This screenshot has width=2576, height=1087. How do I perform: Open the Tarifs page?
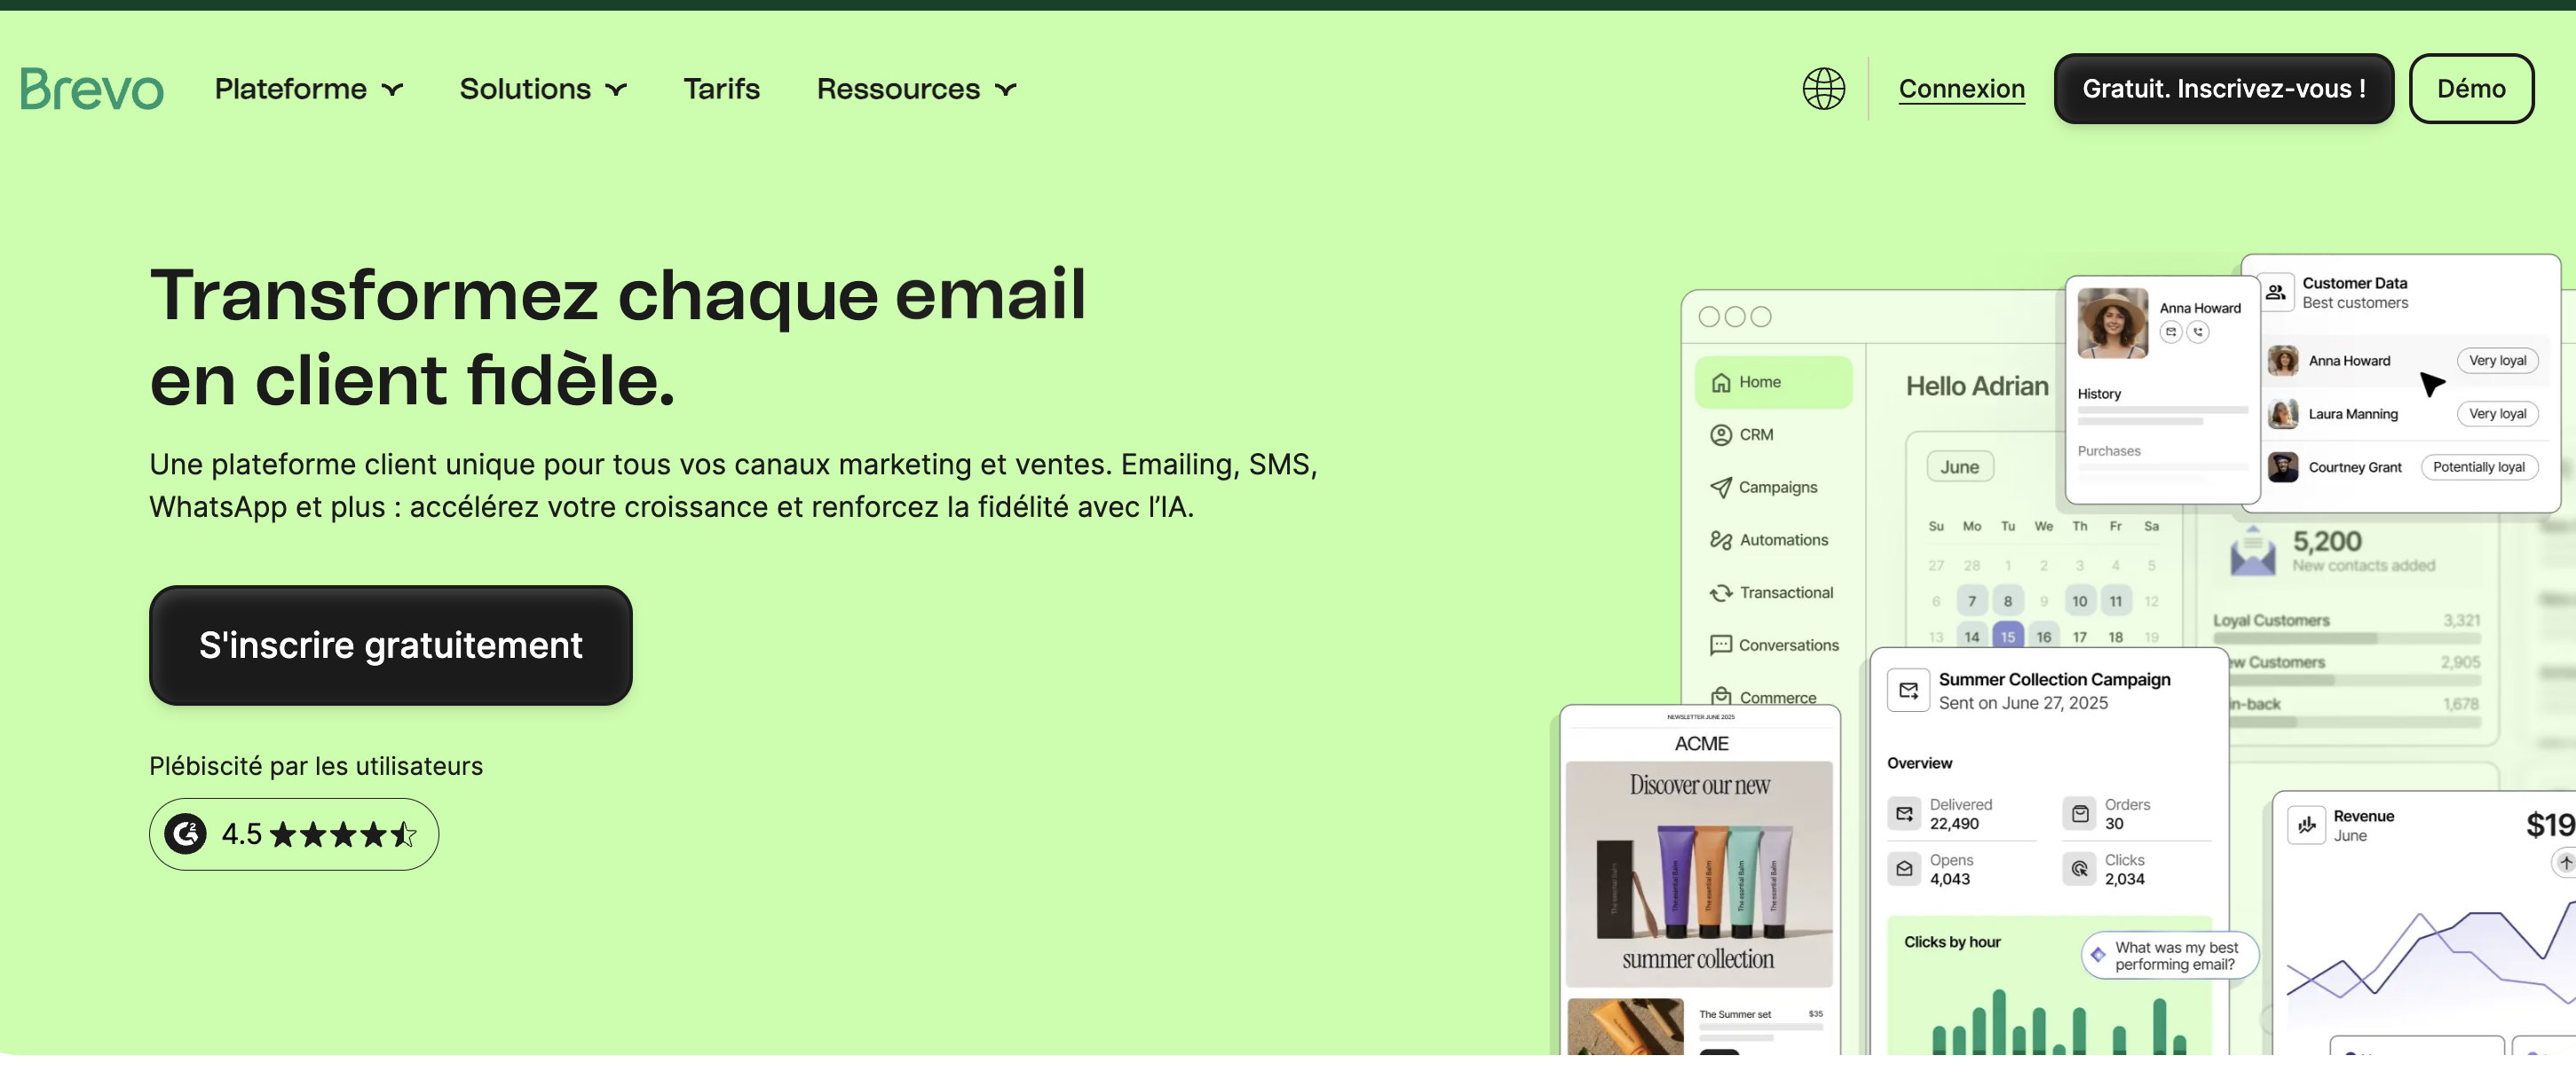[721, 89]
